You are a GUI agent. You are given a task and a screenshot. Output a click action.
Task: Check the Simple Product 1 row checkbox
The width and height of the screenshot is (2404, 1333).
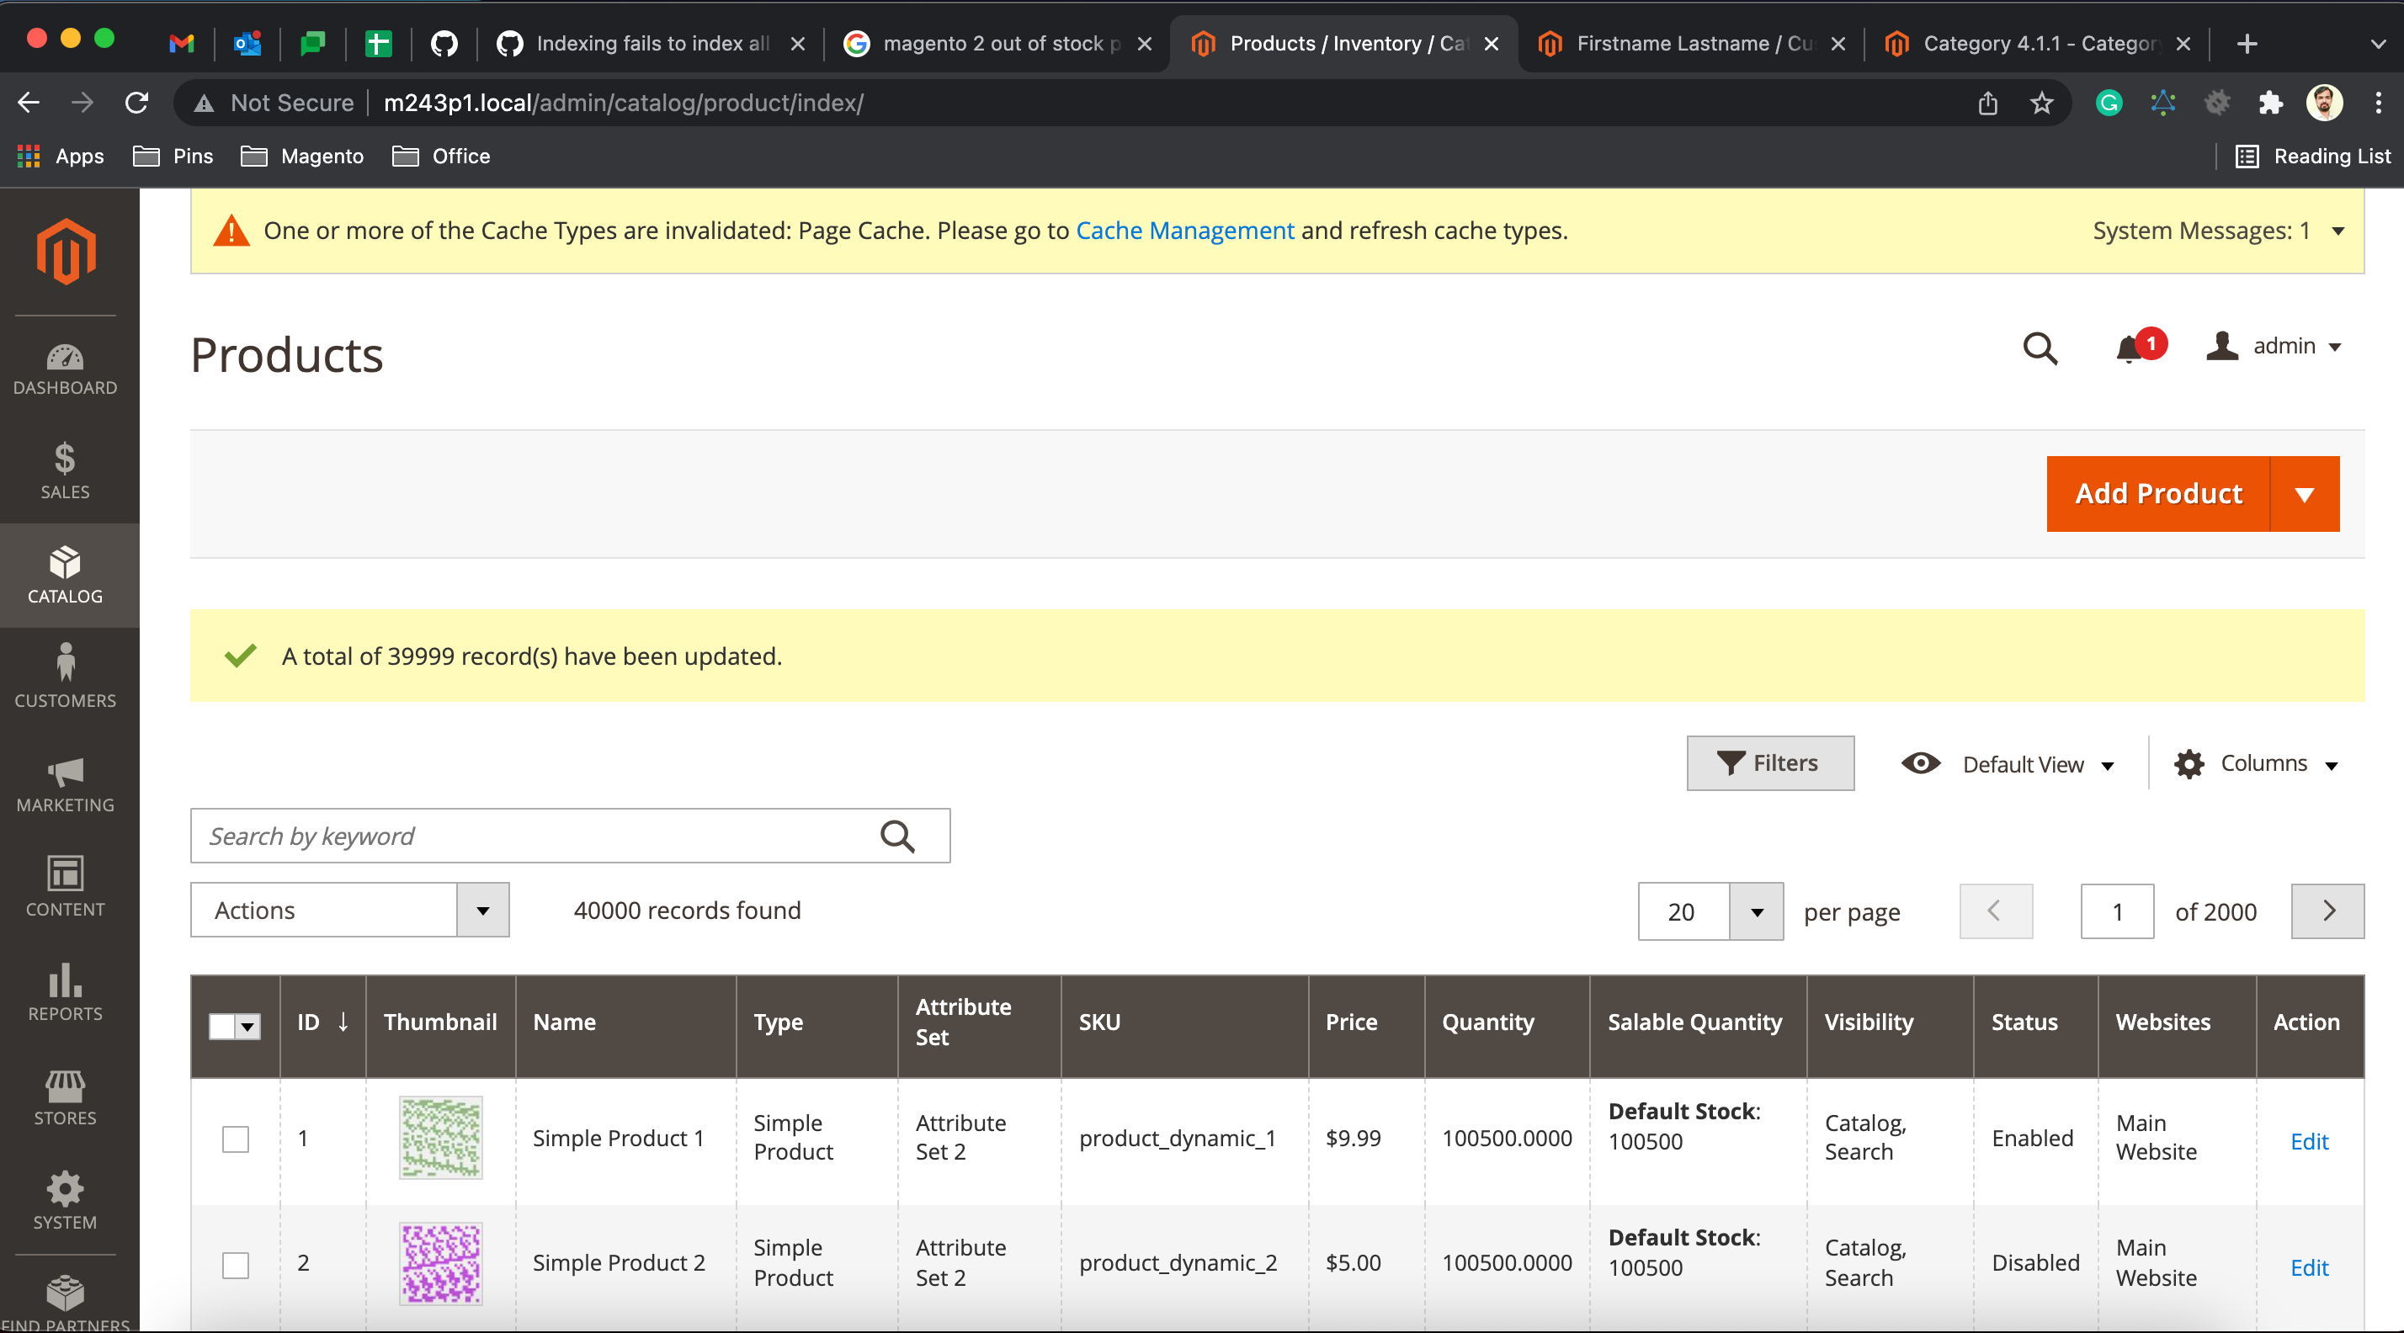click(x=234, y=1138)
